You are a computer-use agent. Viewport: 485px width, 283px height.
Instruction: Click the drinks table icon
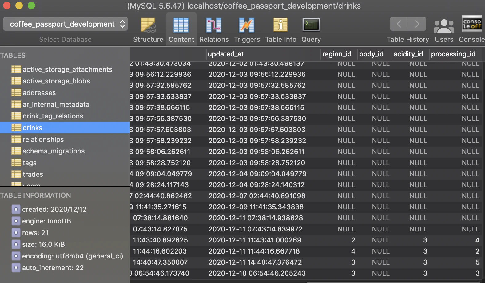16,128
